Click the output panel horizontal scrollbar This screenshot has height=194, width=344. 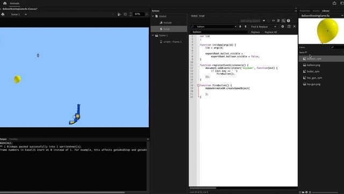[62, 192]
